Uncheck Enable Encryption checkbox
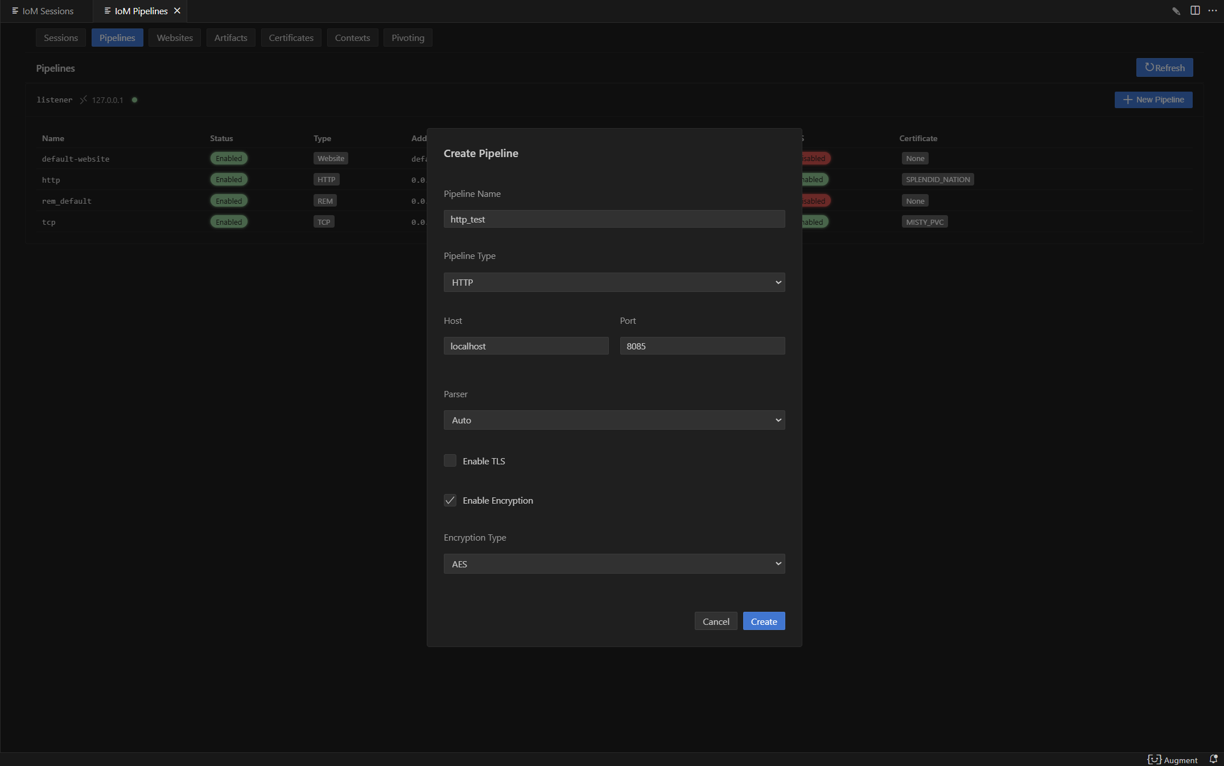Image resolution: width=1224 pixels, height=766 pixels. pos(450,500)
